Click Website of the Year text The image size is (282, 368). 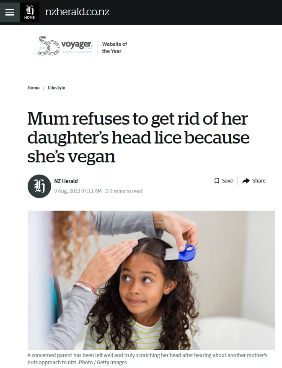[114, 48]
